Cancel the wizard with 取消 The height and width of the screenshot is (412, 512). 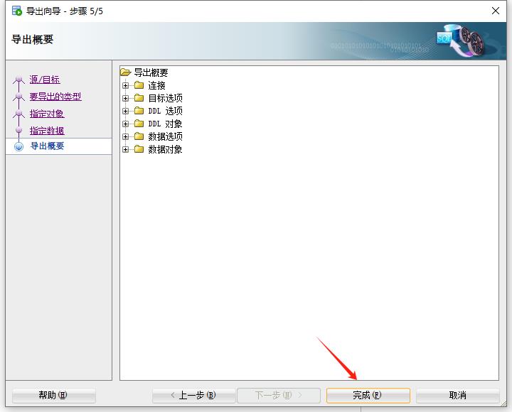[458, 396]
